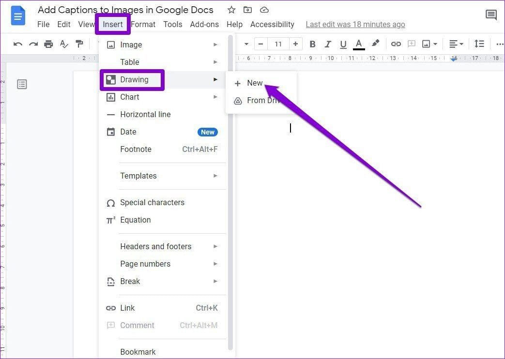Open the text color picker
Viewport: 505px width, 359px height.
click(x=359, y=44)
